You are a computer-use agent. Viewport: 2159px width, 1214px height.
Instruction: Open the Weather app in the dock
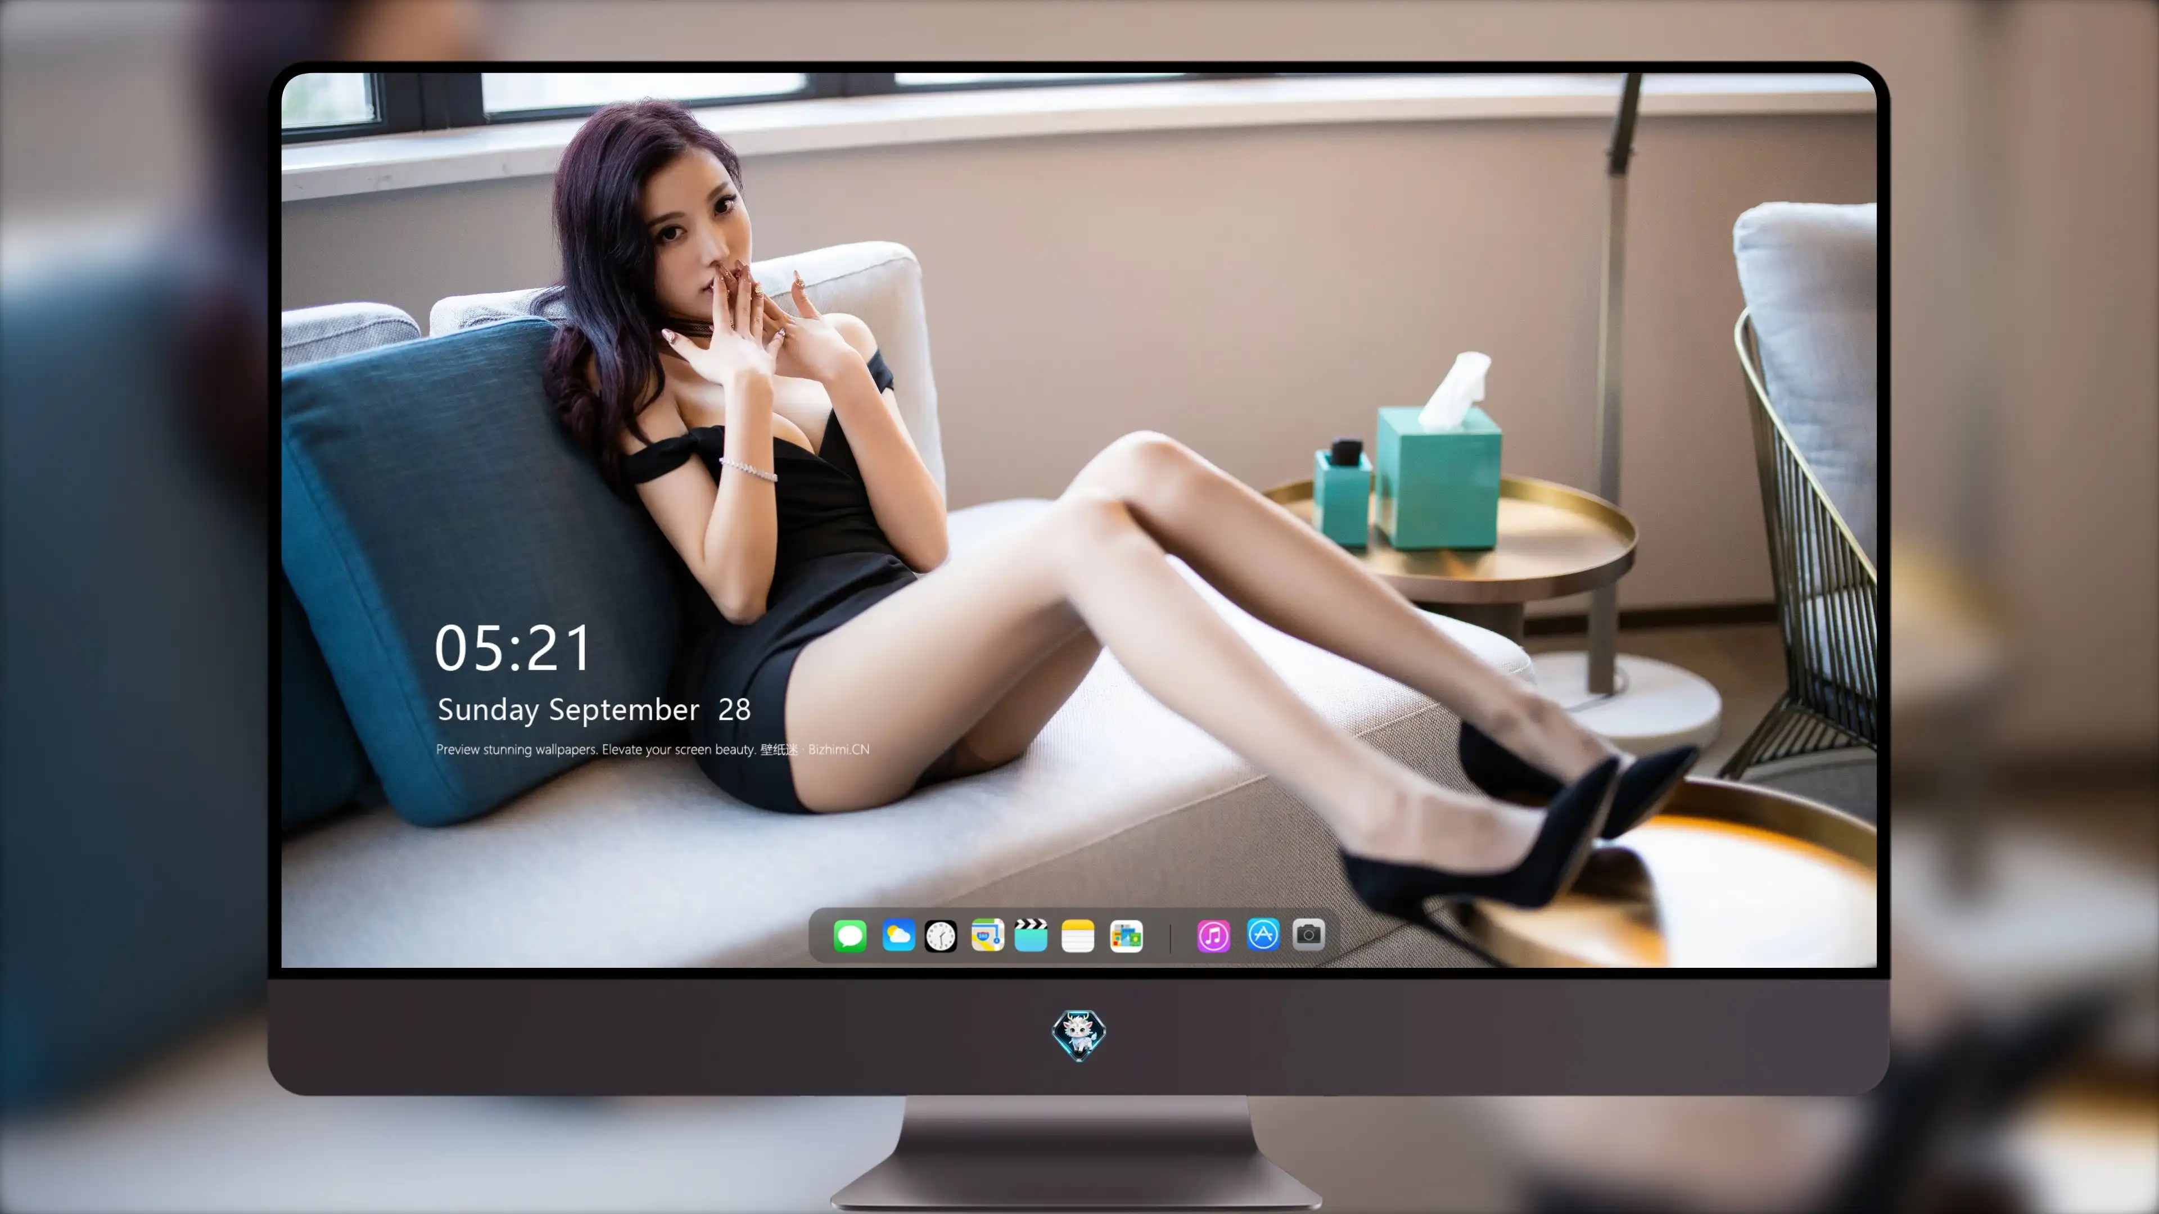898,935
